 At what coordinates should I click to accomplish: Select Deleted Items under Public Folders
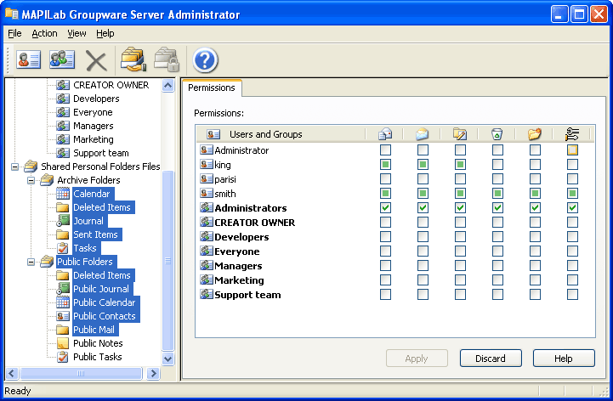tap(102, 275)
